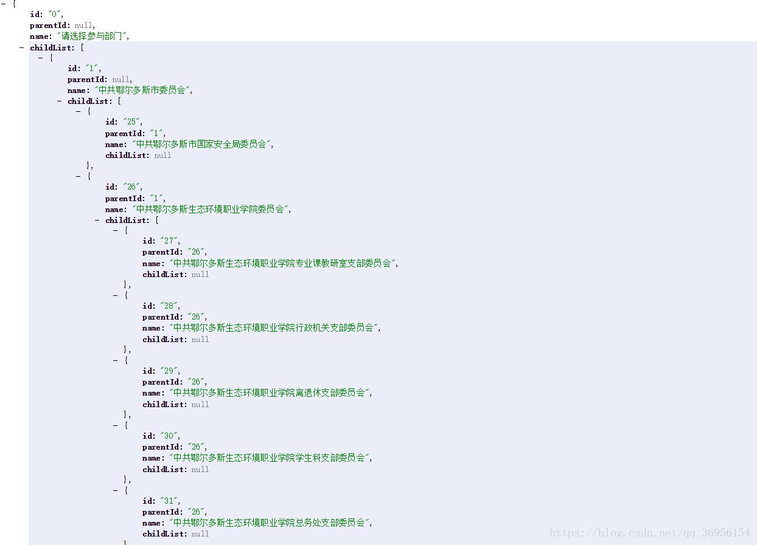Image resolution: width=757 pixels, height=545 pixels.
Task: Click parentId "26" under id "30"
Action: point(197,447)
